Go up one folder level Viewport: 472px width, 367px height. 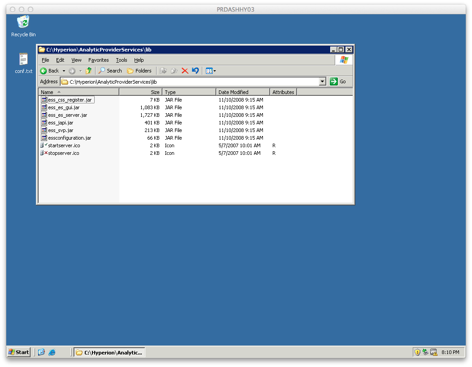pyautogui.click(x=88, y=71)
